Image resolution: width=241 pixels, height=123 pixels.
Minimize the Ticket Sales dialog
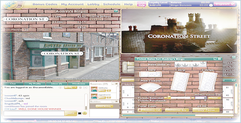click(215, 59)
